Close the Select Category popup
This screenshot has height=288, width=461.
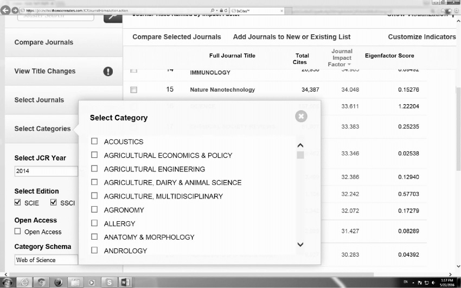pos(301,117)
